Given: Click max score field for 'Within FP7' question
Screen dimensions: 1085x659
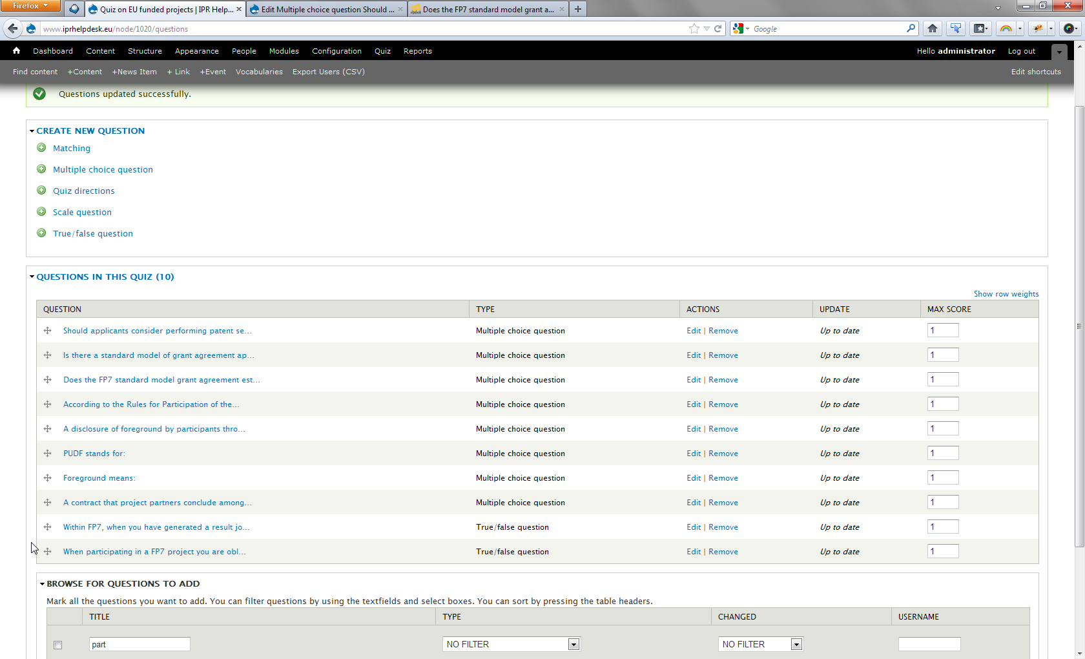Looking at the screenshot, I should point(943,527).
